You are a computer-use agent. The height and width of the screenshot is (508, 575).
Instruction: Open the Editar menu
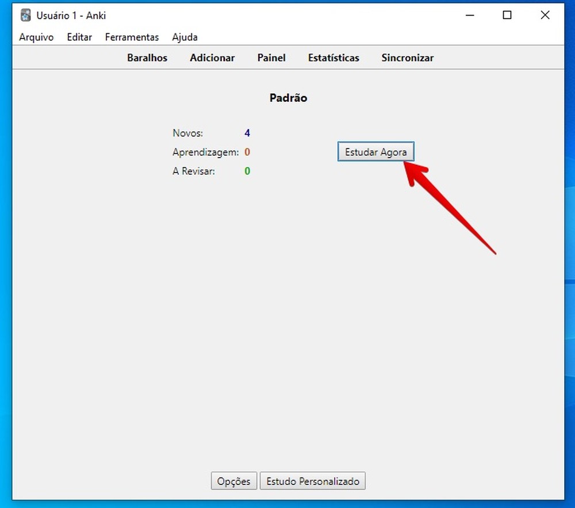(x=79, y=37)
